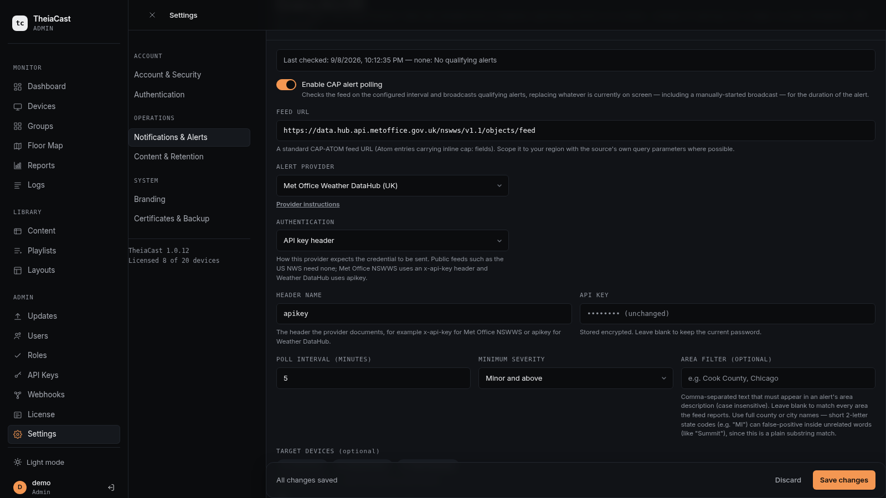
Task: Click the demo user avatar
Action: pyautogui.click(x=20, y=487)
